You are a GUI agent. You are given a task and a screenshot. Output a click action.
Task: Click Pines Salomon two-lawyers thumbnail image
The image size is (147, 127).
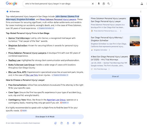coord(135,22)
